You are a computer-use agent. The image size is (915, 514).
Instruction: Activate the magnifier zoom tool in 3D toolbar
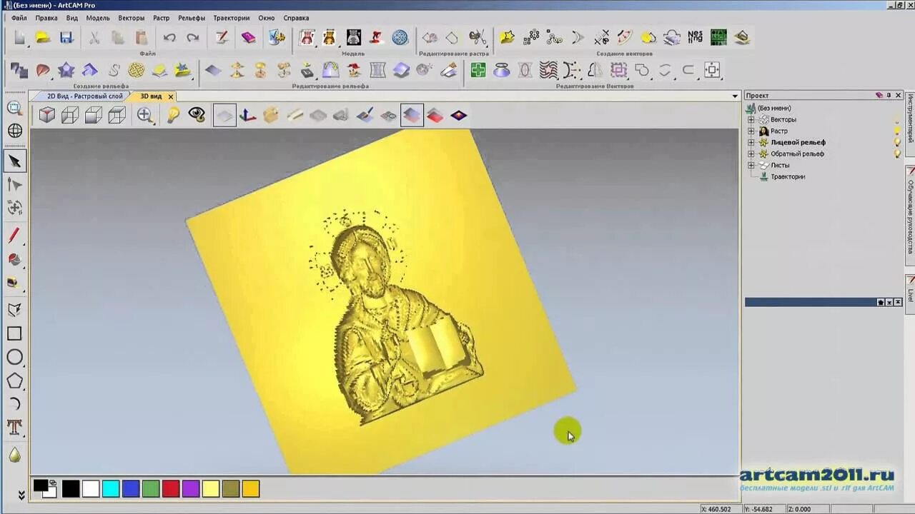(145, 115)
